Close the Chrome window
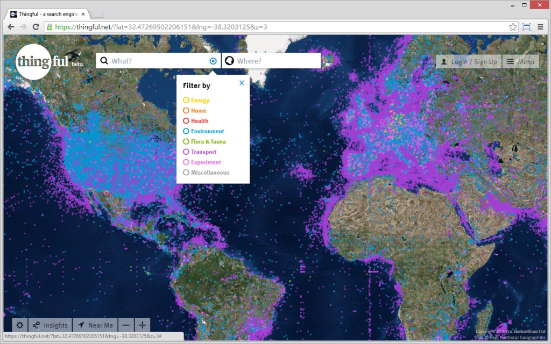 click(x=540, y=5)
